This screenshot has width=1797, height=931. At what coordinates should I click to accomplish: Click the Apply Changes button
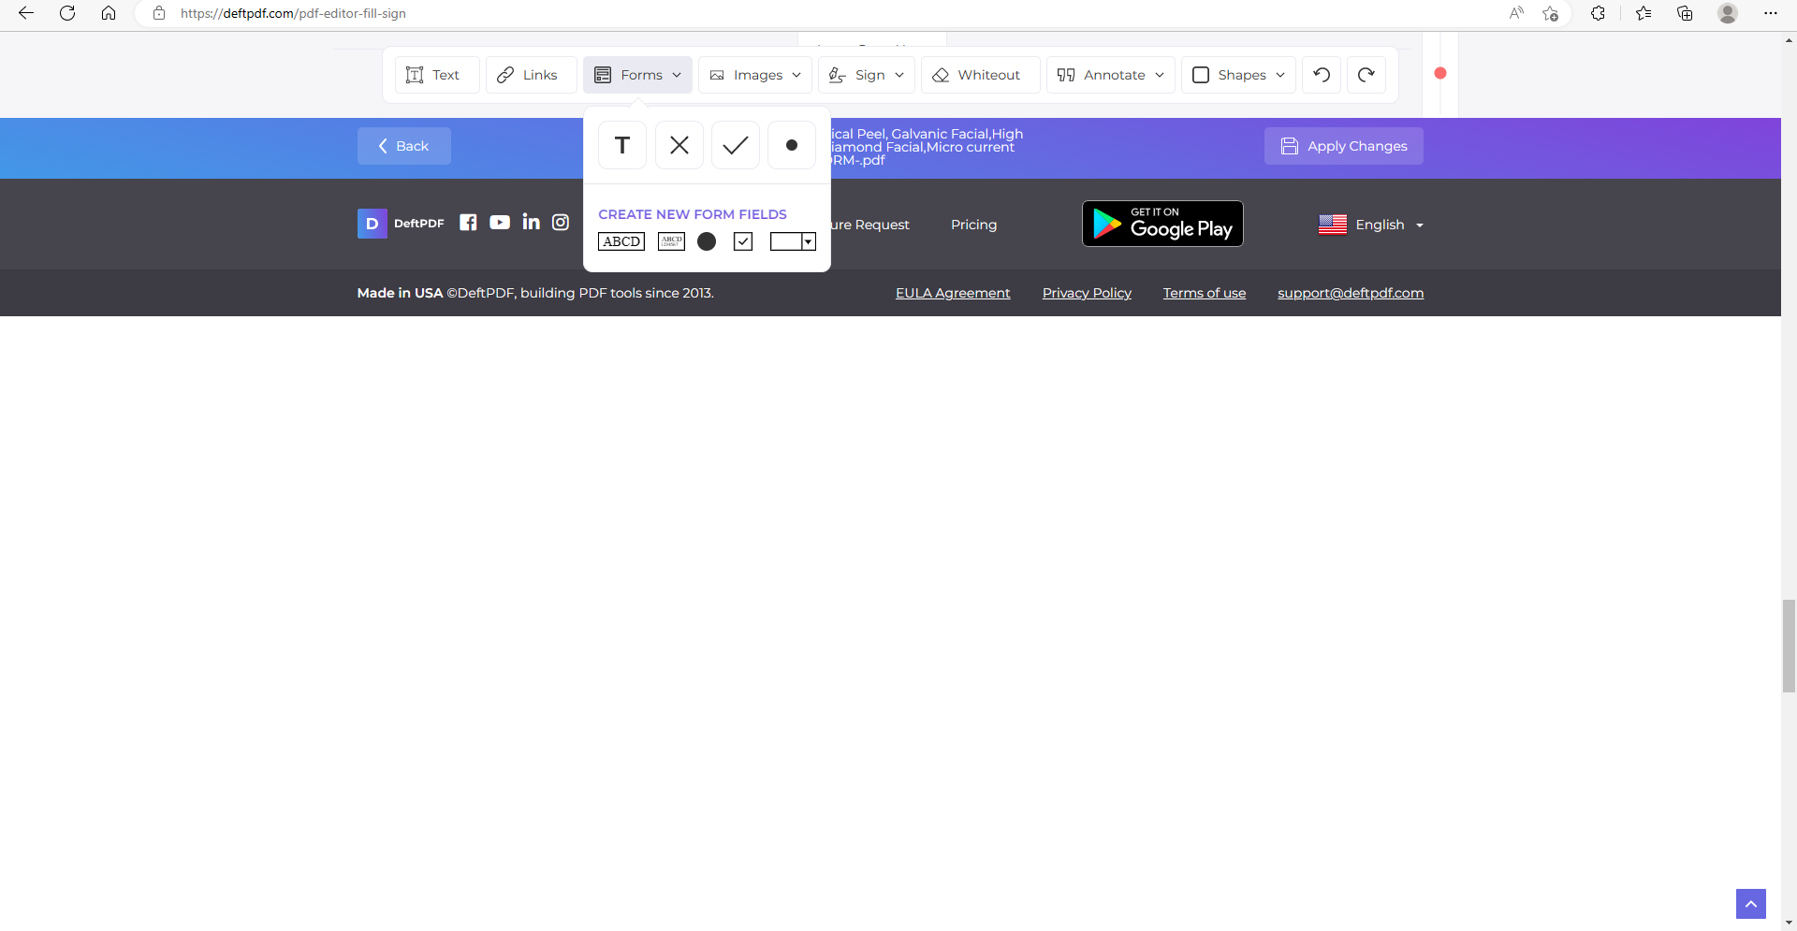point(1343,146)
